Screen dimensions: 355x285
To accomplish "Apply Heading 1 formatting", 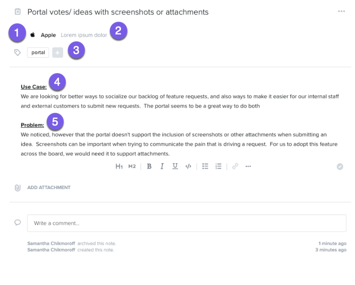I will pos(119,166).
